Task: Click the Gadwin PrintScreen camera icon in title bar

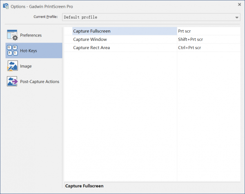Action: tap(6, 6)
